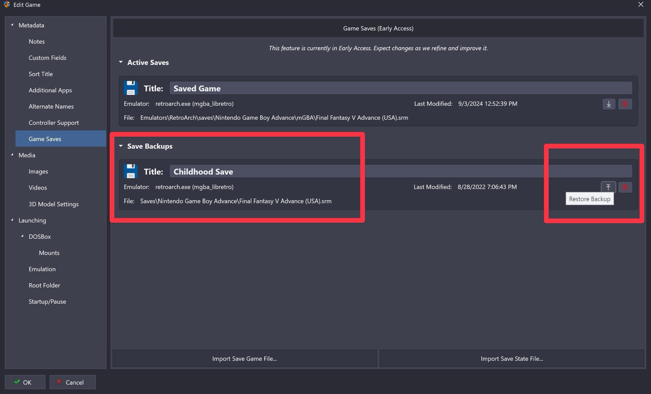This screenshot has height=394, width=651.
Task: Click the Early Access notice italic text
Action: (378, 48)
